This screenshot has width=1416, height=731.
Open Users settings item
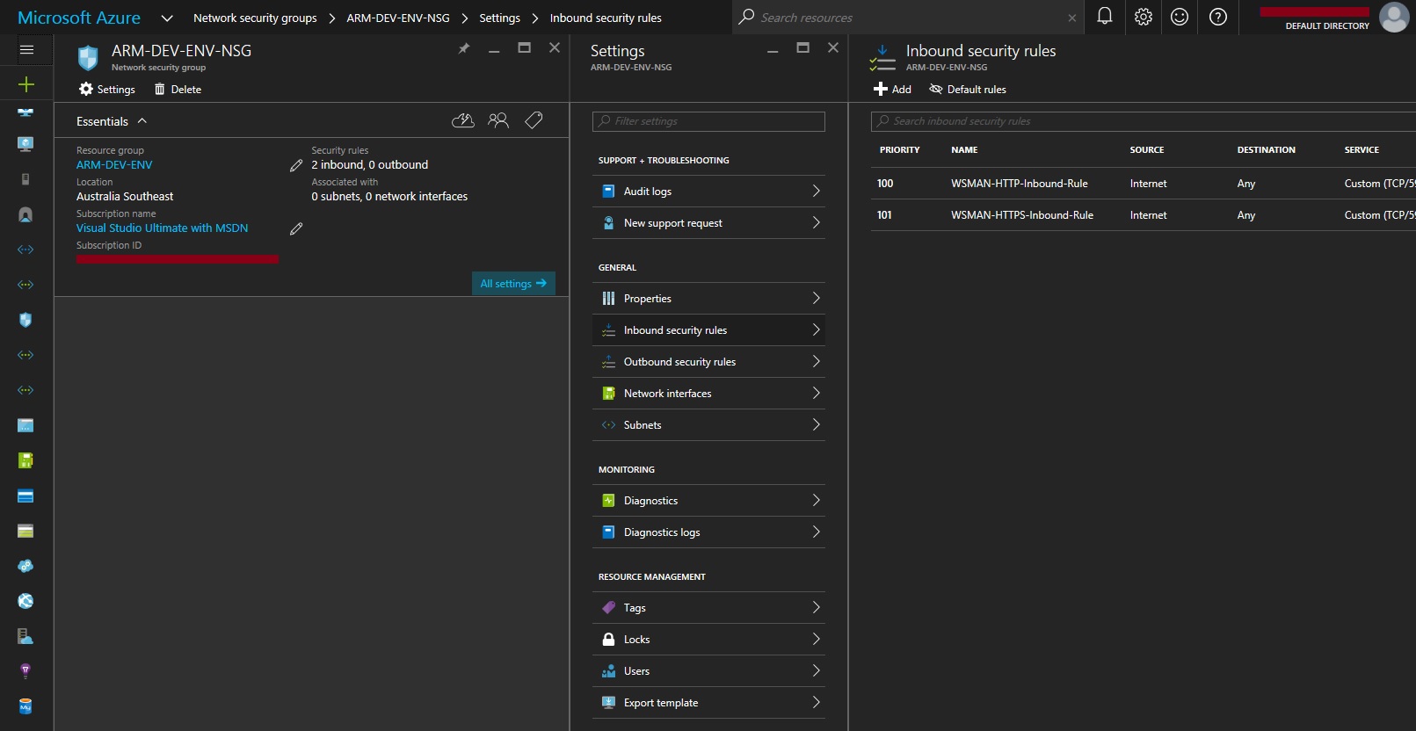tap(708, 671)
